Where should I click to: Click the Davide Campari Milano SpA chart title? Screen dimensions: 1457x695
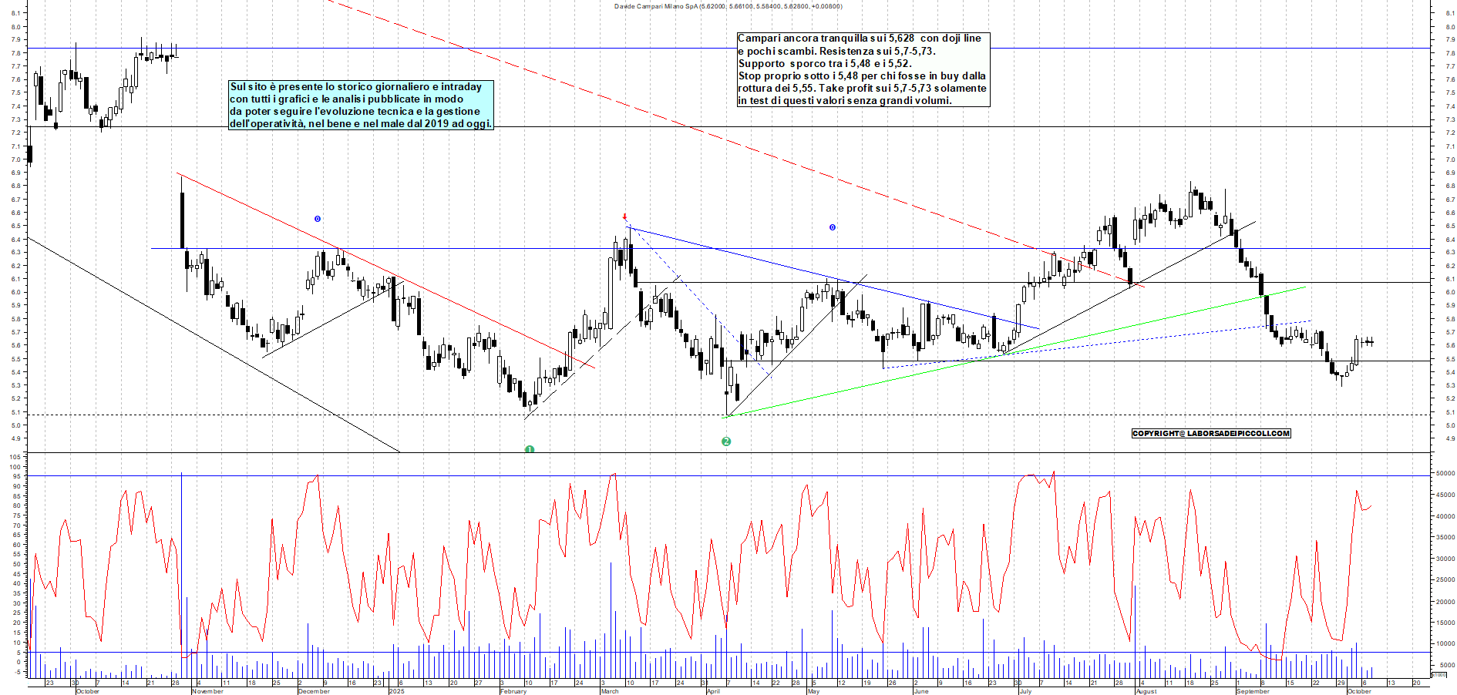(728, 6)
